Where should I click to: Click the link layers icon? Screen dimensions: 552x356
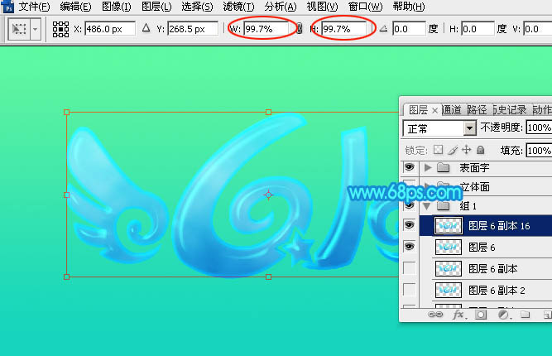point(435,314)
